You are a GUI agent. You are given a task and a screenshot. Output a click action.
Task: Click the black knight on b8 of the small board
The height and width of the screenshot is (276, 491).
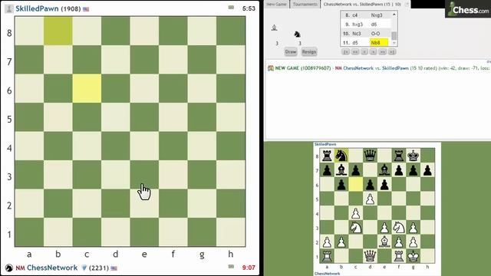pyautogui.click(x=341, y=155)
